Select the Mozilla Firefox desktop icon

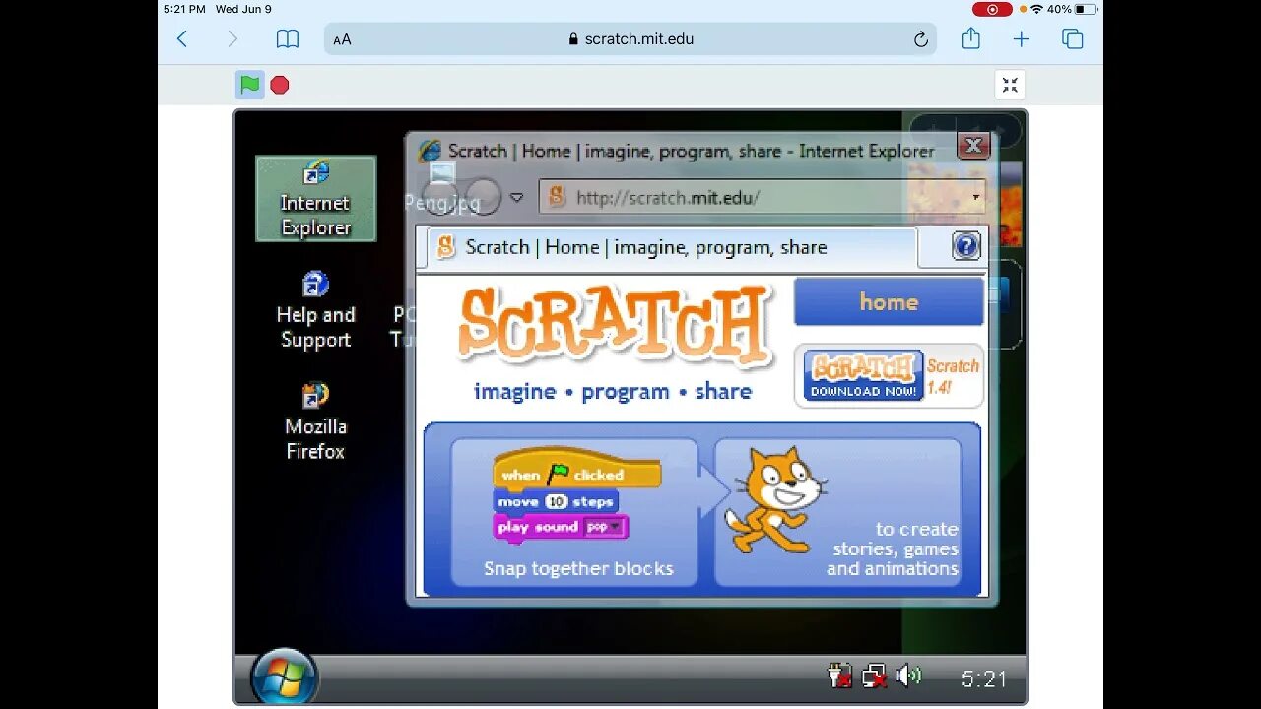pyautogui.click(x=315, y=422)
